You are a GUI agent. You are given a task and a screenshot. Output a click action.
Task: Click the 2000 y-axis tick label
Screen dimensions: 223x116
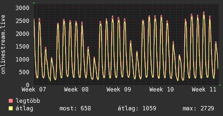(x=22, y=34)
